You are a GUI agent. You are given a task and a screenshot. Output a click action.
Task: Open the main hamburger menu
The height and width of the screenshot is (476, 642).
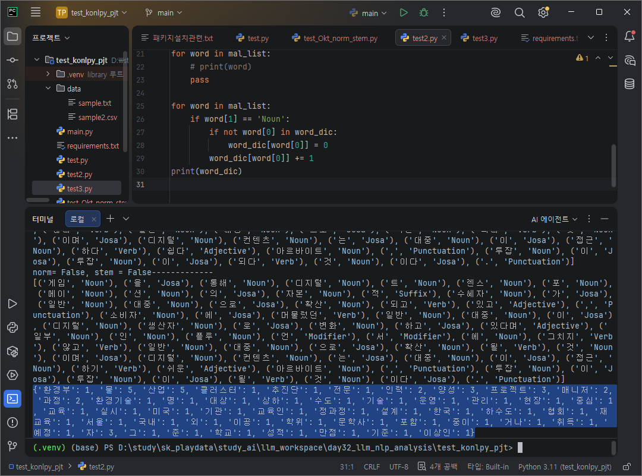tap(36, 12)
